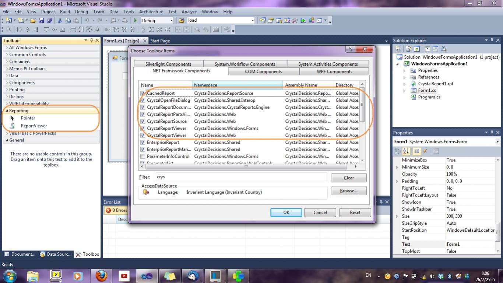
Task: Click the Undo arrow icon
Action: pyautogui.click(x=87, y=21)
